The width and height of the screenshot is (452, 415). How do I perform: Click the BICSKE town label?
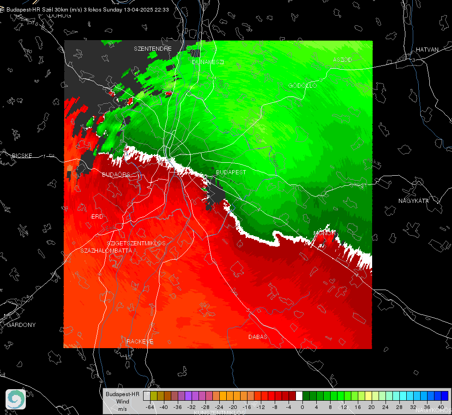coord(22,155)
